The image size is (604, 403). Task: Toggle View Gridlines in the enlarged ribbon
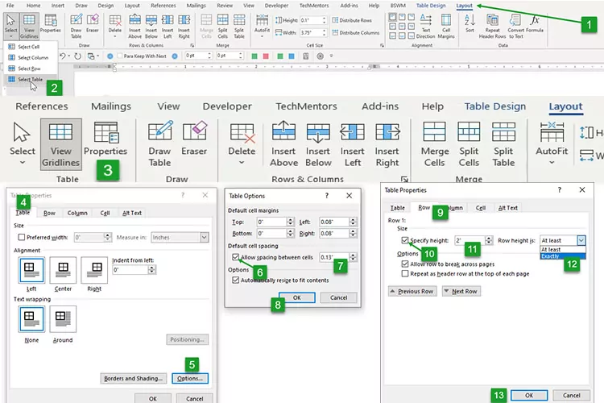tap(61, 144)
